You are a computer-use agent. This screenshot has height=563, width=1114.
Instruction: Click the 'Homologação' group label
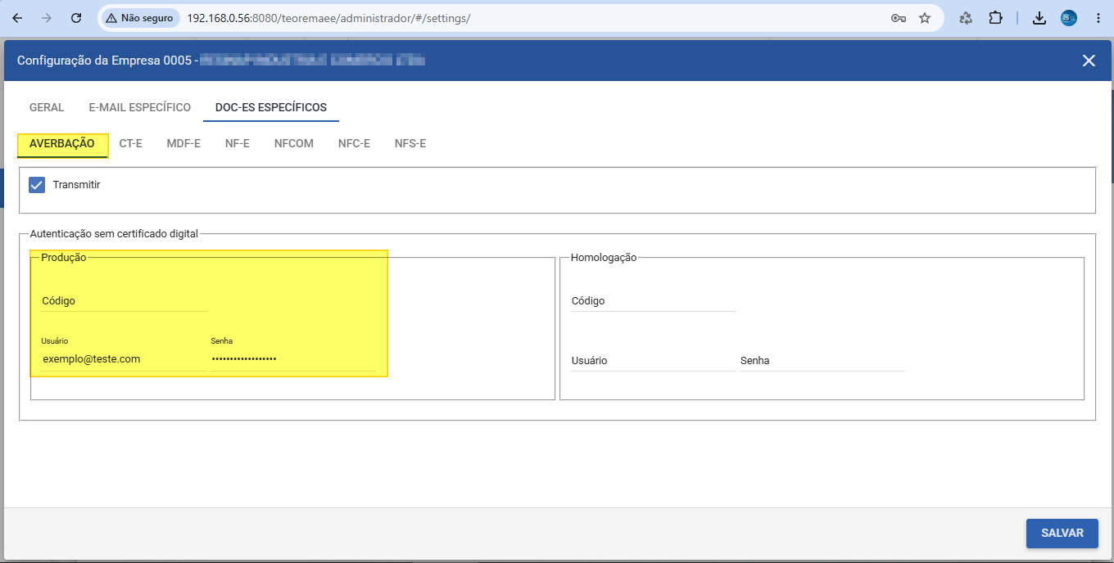[x=604, y=257]
